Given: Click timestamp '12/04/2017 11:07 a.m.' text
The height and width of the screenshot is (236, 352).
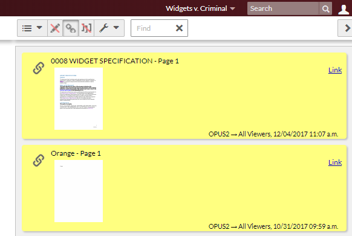Looking at the screenshot, I should point(306,134).
